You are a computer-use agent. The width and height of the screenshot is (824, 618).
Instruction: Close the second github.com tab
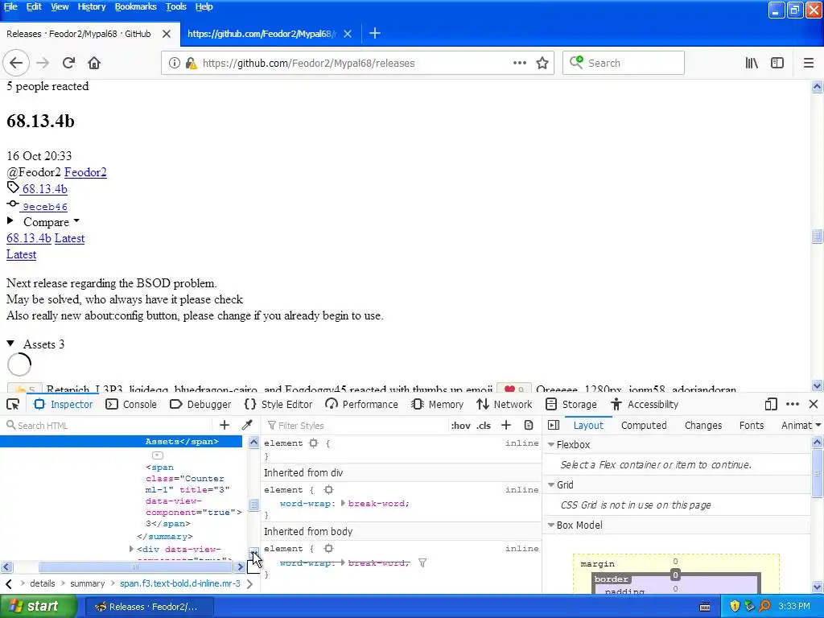click(x=348, y=34)
